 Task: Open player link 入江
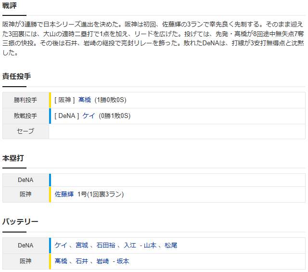pos(130,245)
